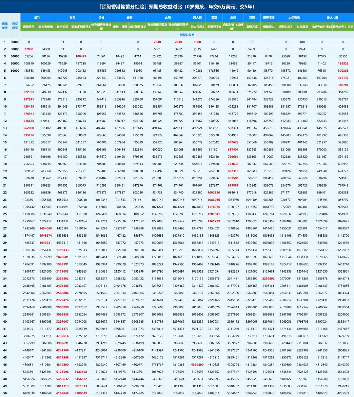
Task: Select the red 27000 value cell
Action: pyautogui.click(x=29, y=49)
